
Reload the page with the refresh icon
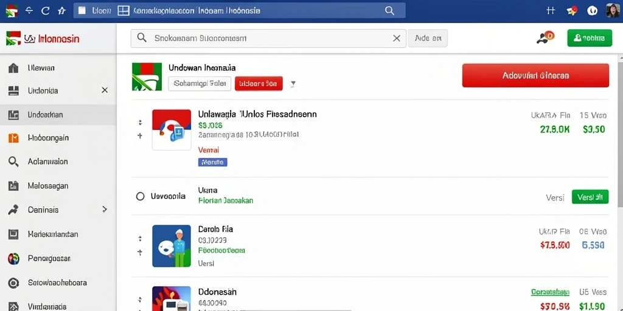pos(45,11)
